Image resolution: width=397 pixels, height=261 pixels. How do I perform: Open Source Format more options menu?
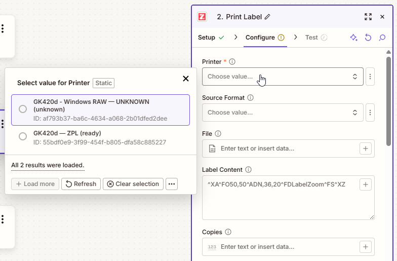[x=370, y=113]
